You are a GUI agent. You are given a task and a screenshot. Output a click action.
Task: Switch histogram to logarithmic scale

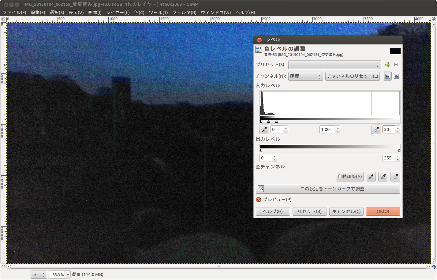(x=396, y=76)
